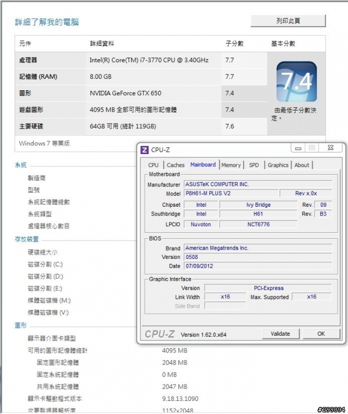Click the Max. Supported x16 field
348x414 pixels.
pos(312,297)
